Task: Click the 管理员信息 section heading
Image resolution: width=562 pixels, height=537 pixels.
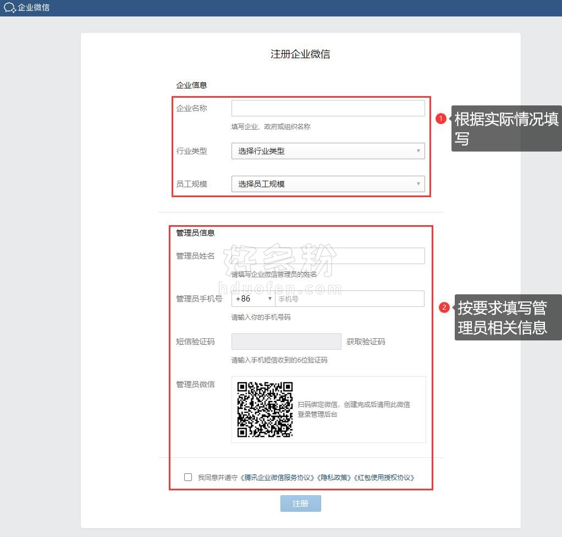Action: pyautogui.click(x=195, y=233)
